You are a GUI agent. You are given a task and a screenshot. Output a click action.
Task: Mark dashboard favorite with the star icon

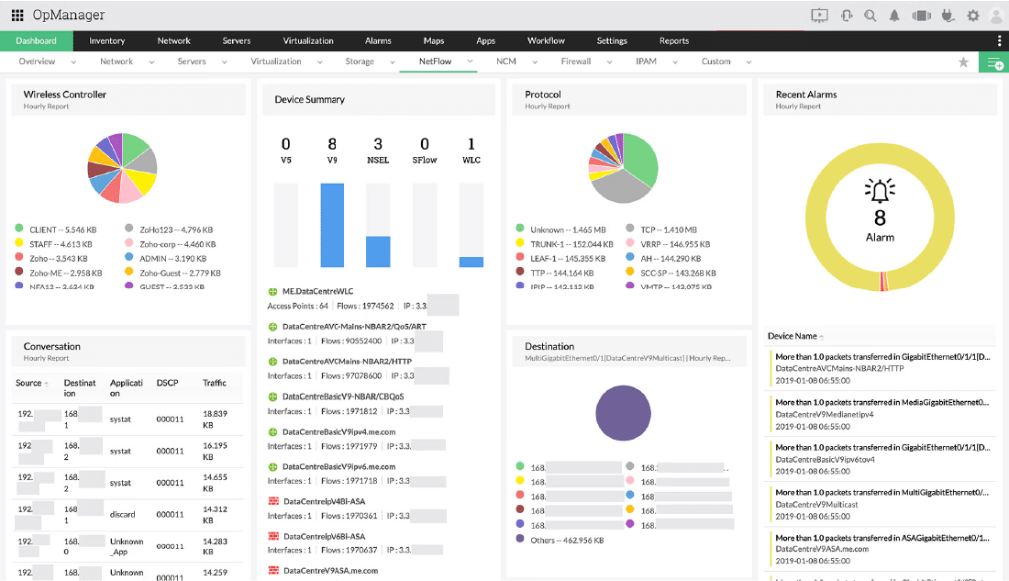963,61
